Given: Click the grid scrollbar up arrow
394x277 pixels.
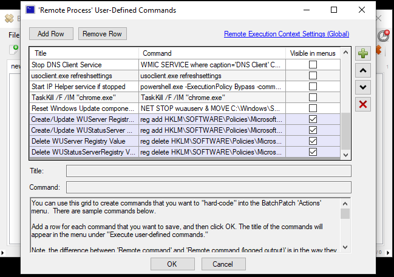Looking at the screenshot, I should (x=345, y=52).
